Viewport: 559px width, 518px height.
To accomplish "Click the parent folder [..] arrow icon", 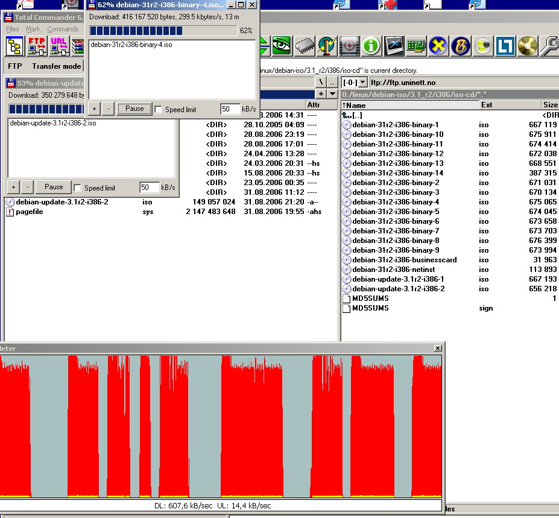I will [347, 115].
